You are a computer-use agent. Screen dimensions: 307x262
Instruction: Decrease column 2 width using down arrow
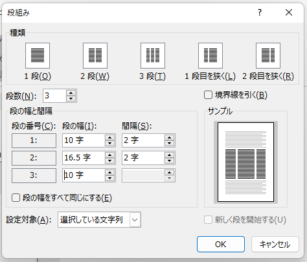[x=110, y=160]
